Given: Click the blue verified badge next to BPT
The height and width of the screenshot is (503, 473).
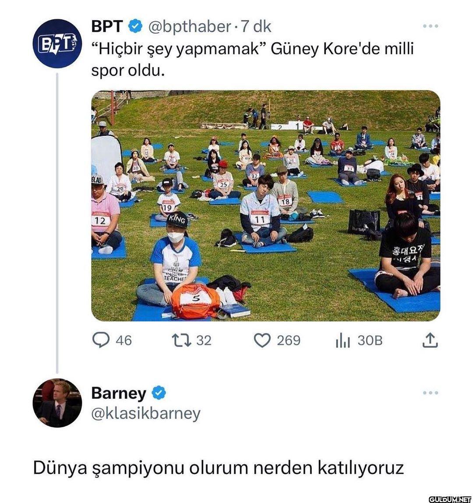Looking at the screenshot, I should [135, 26].
